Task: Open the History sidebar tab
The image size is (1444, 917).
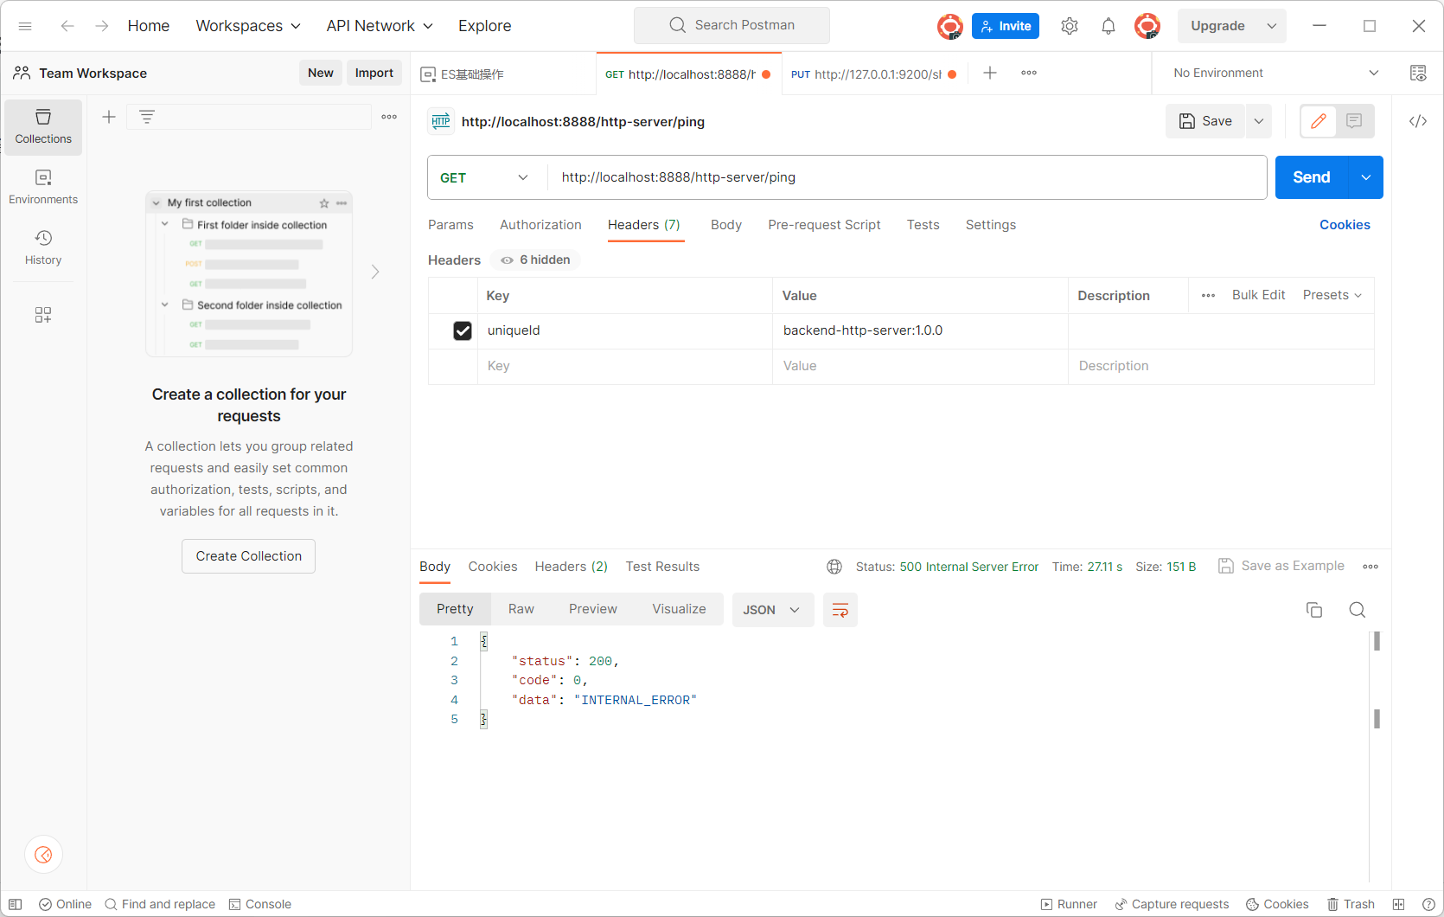Action: click(x=43, y=247)
